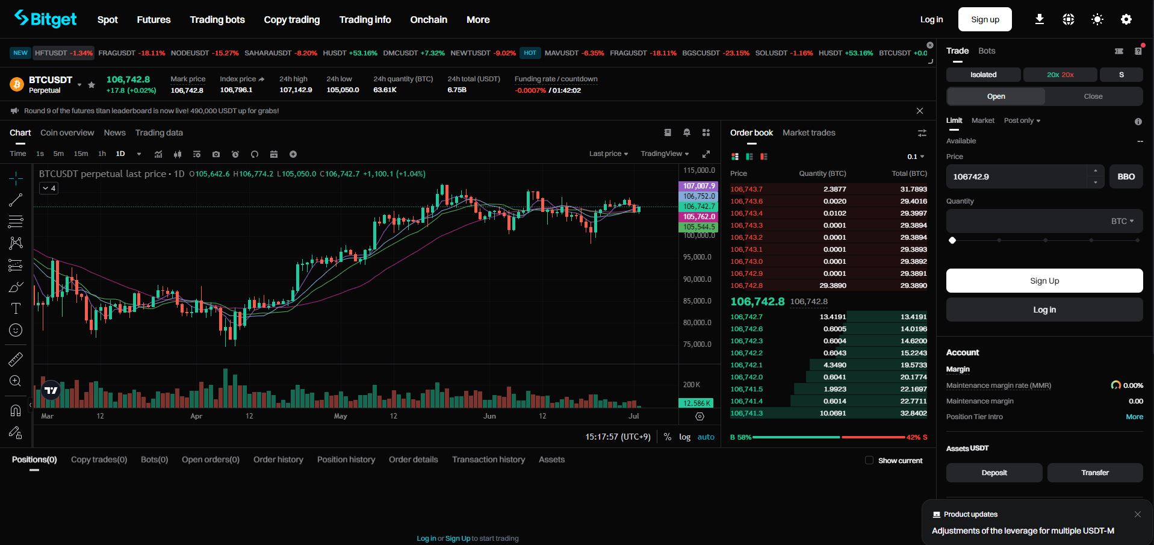Image resolution: width=1154 pixels, height=545 pixels.
Task: Open the time interval dropdown arrow
Action: pos(139,154)
